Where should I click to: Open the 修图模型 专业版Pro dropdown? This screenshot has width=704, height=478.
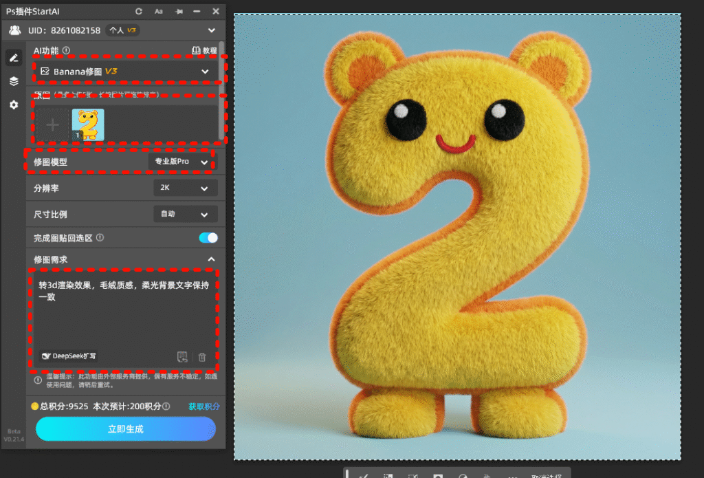pos(181,162)
